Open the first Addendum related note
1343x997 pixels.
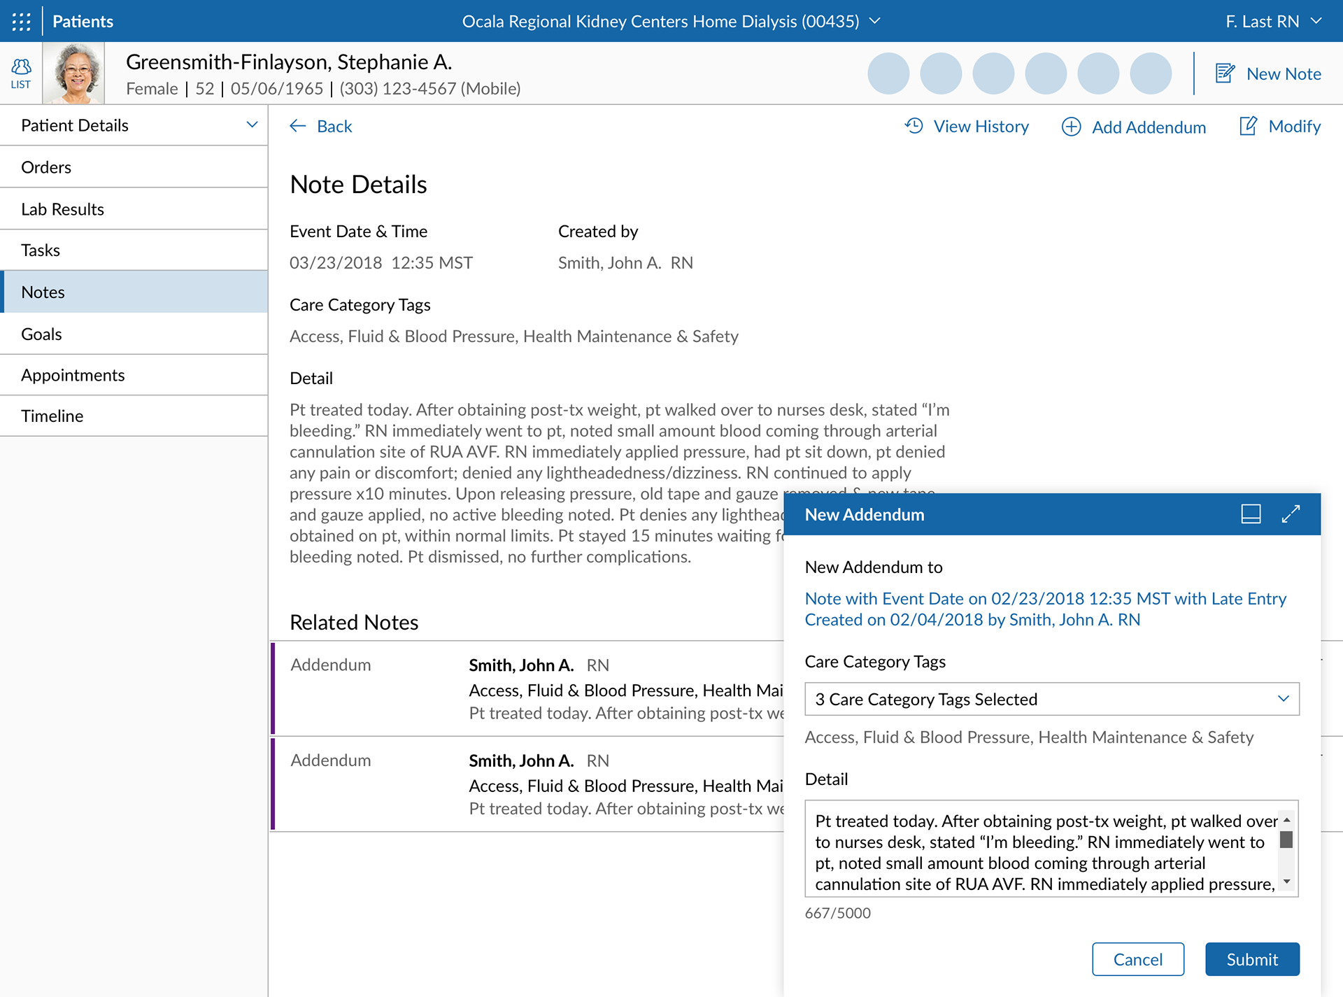pyautogui.click(x=528, y=688)
